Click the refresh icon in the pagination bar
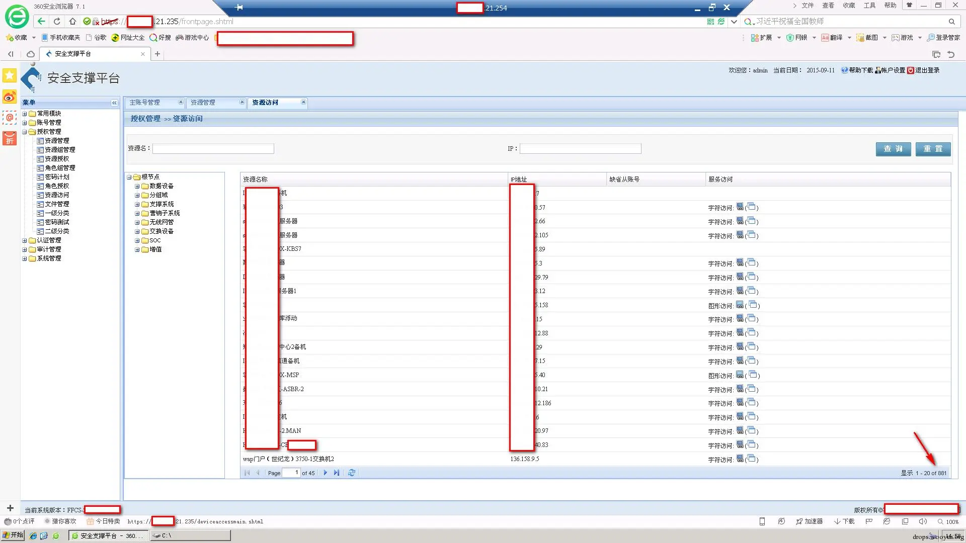966x543 pixels. tap(352, 473)
